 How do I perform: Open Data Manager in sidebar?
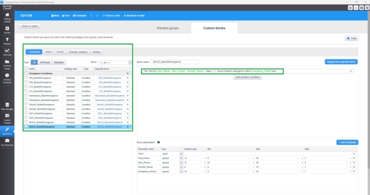coord(7,106)
